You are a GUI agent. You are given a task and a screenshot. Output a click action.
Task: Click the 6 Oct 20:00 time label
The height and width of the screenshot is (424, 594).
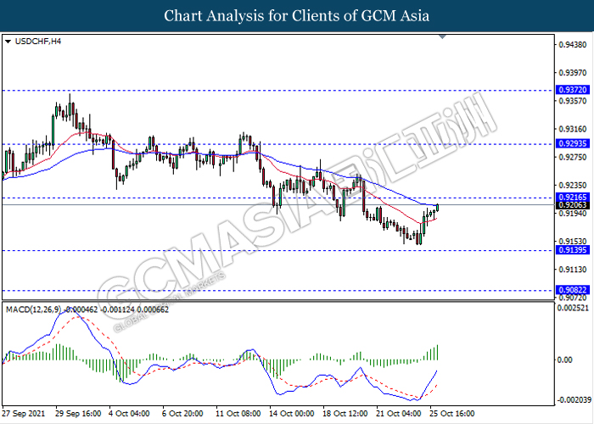point(182,414)
